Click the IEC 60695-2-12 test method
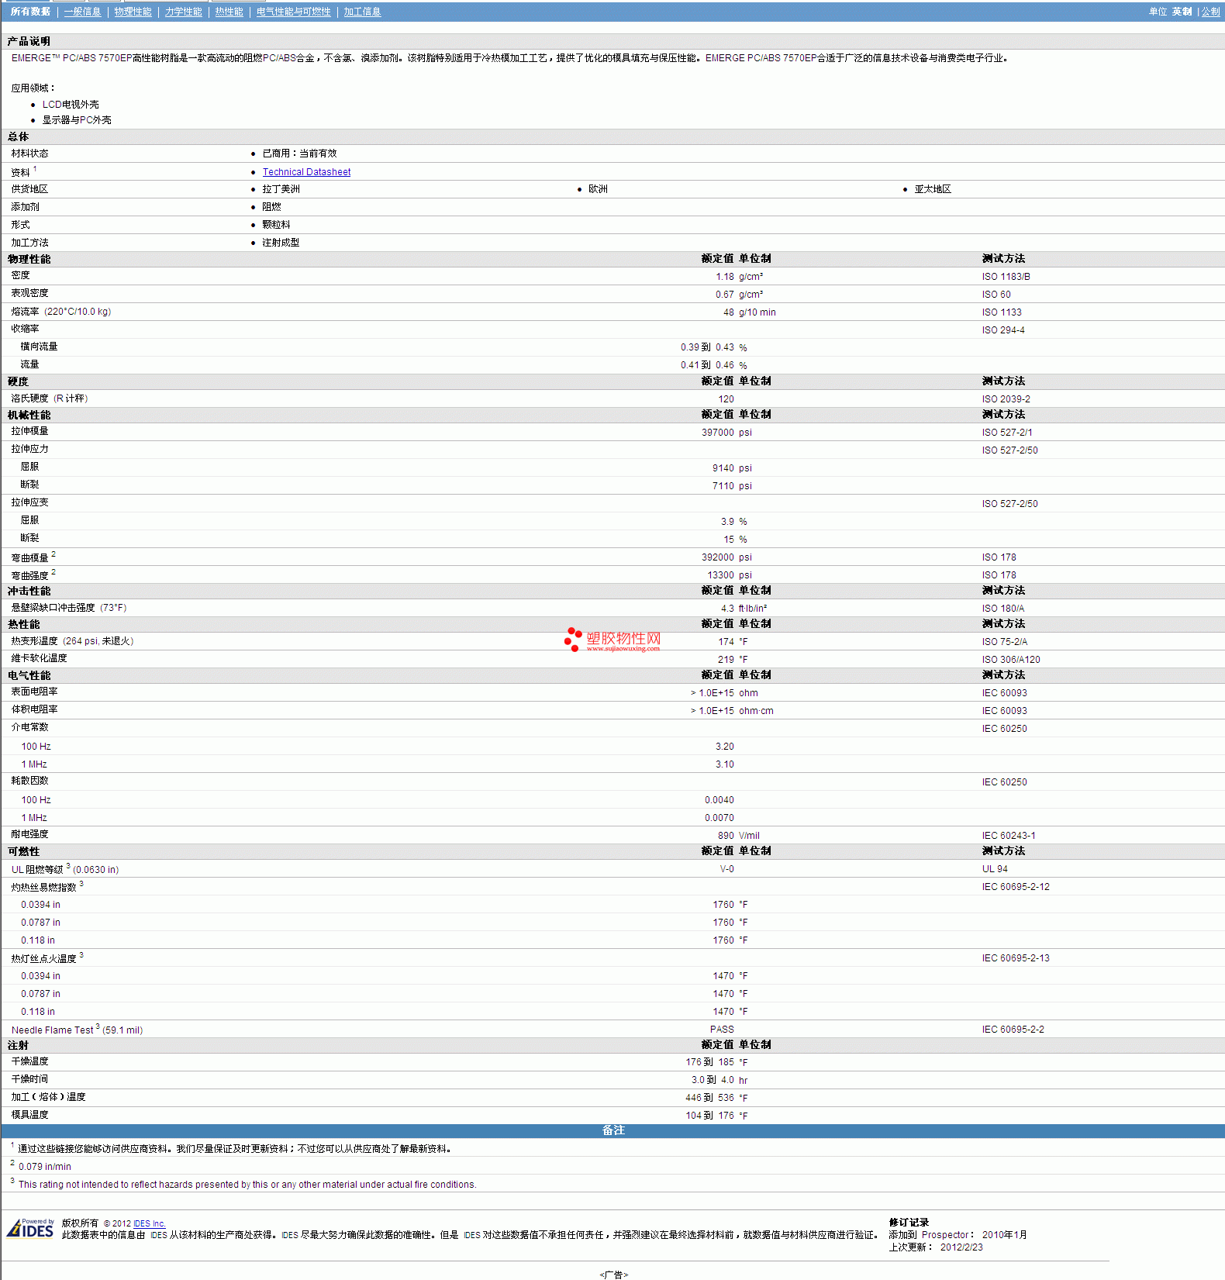 (x=1016, y=887)
